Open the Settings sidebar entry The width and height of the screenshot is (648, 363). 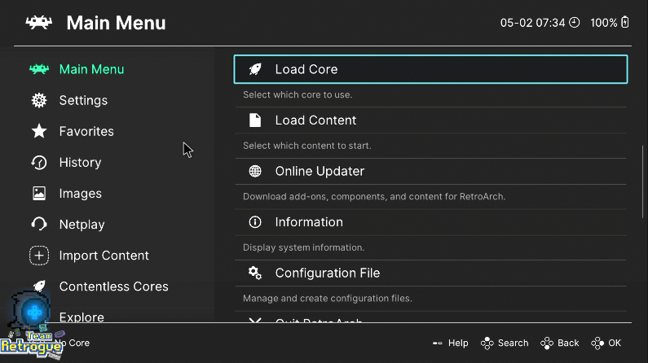click(x=83, y=100)
